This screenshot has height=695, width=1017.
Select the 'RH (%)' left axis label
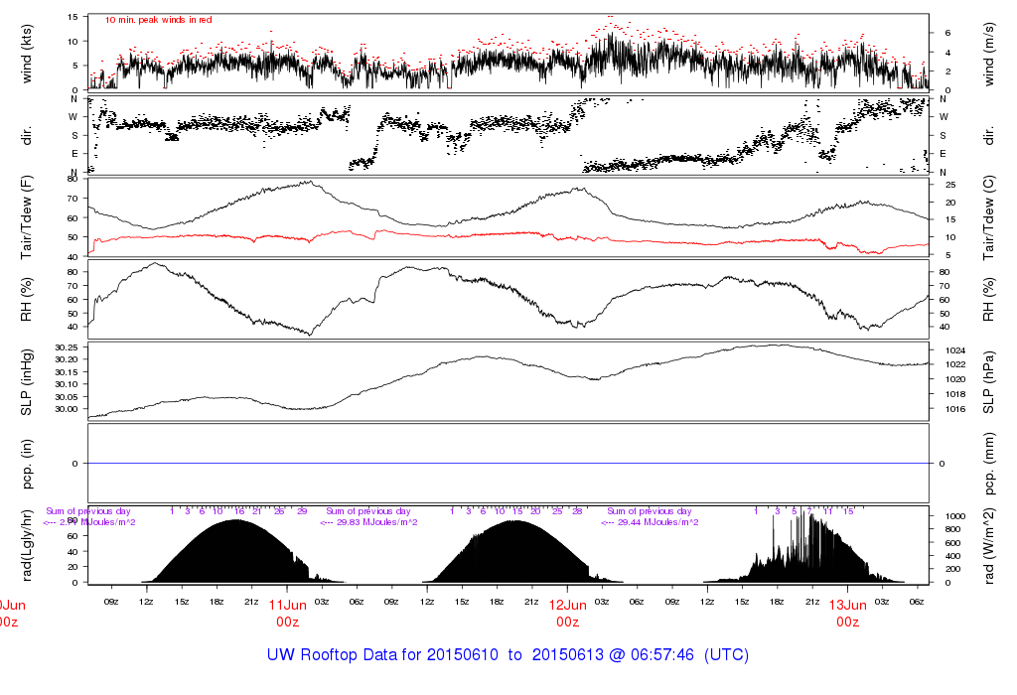point(27,299)
